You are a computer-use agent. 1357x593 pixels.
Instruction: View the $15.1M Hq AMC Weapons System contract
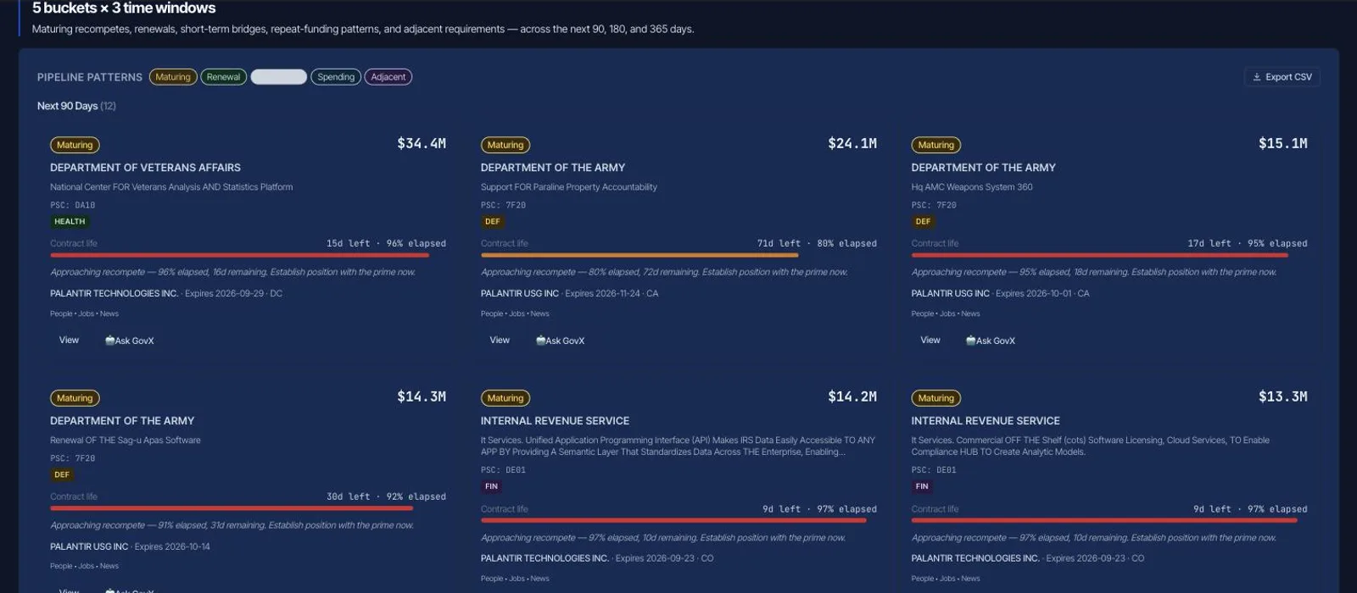tap(930, 341)
